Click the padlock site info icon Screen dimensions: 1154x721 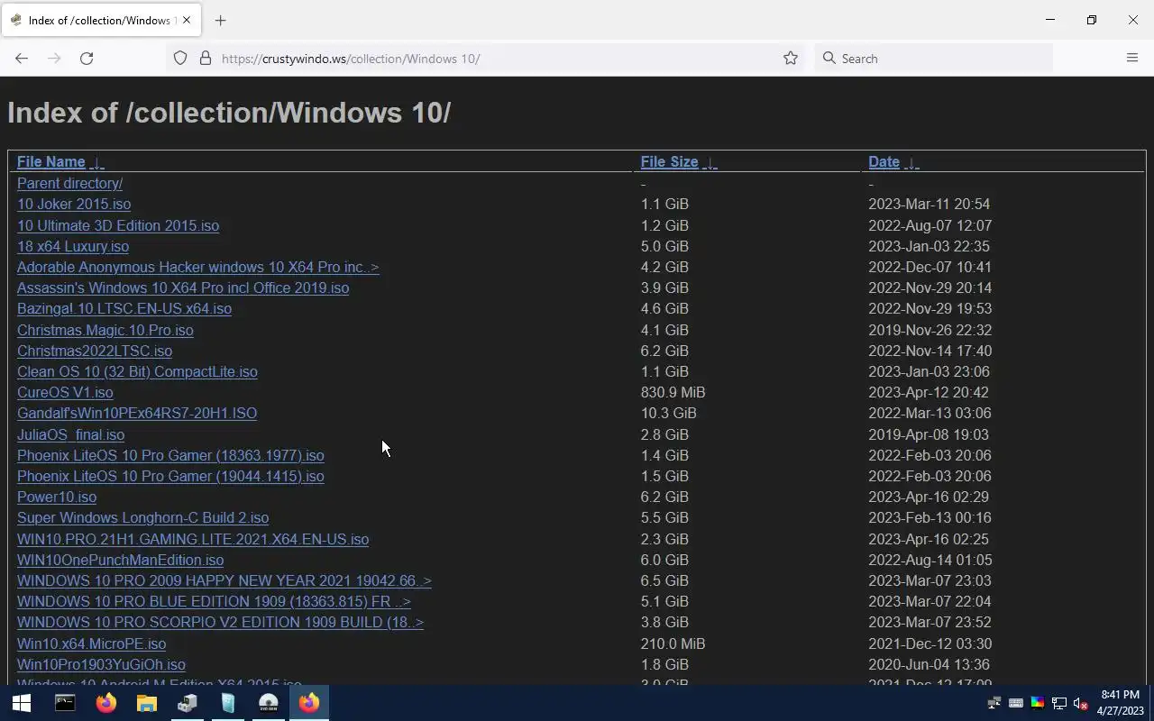[206, 58]
